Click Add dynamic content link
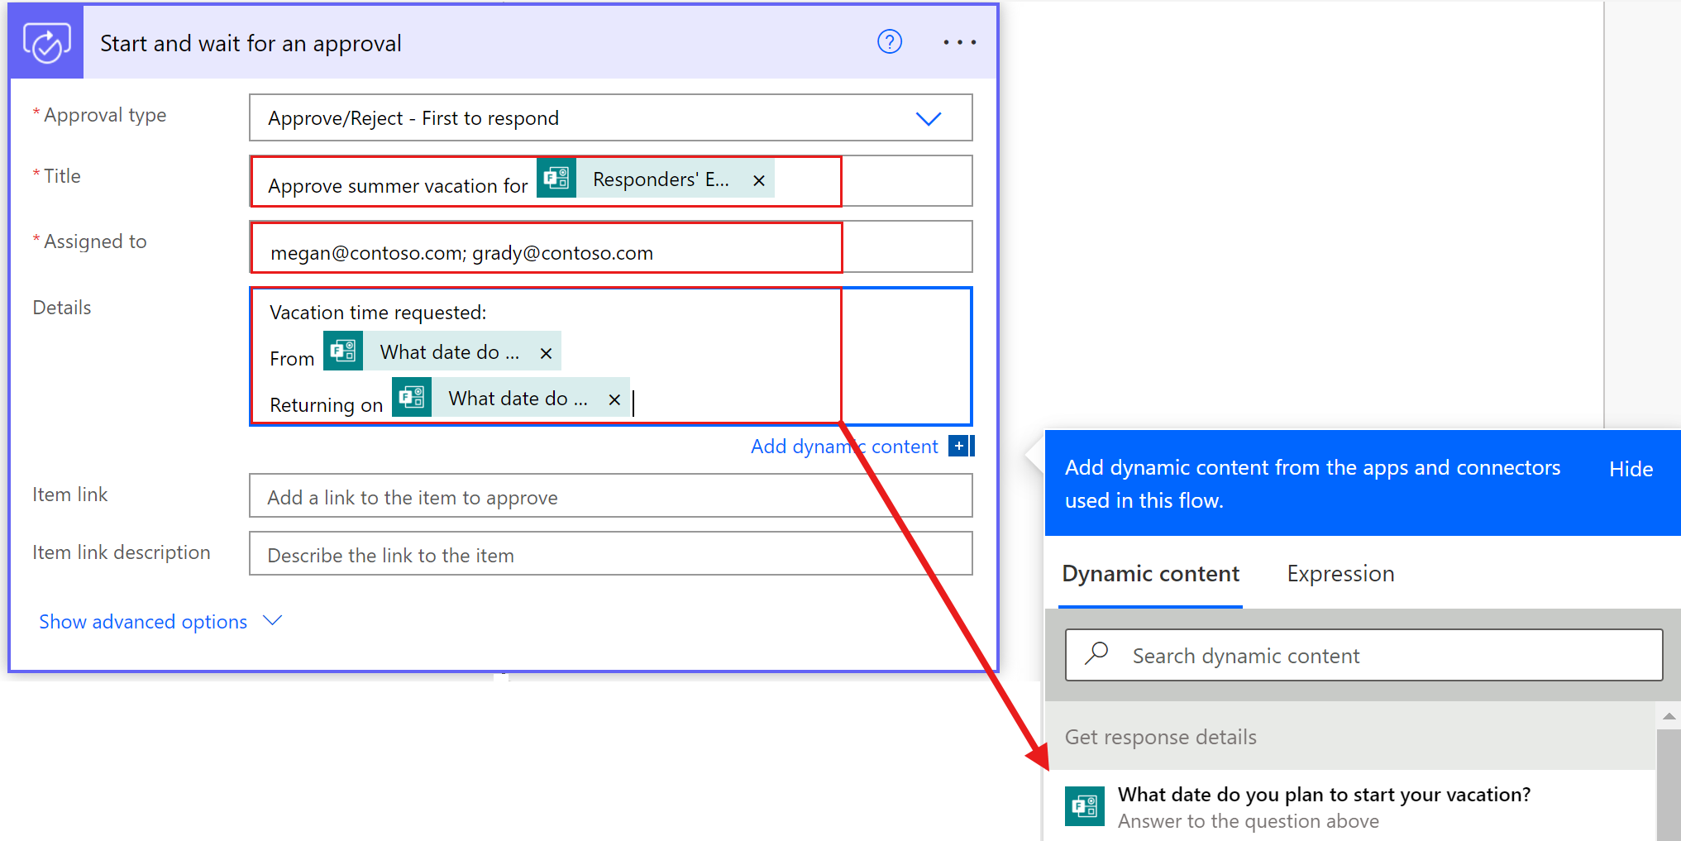This screenshot has width=1681, height=841. pos(844,447)
